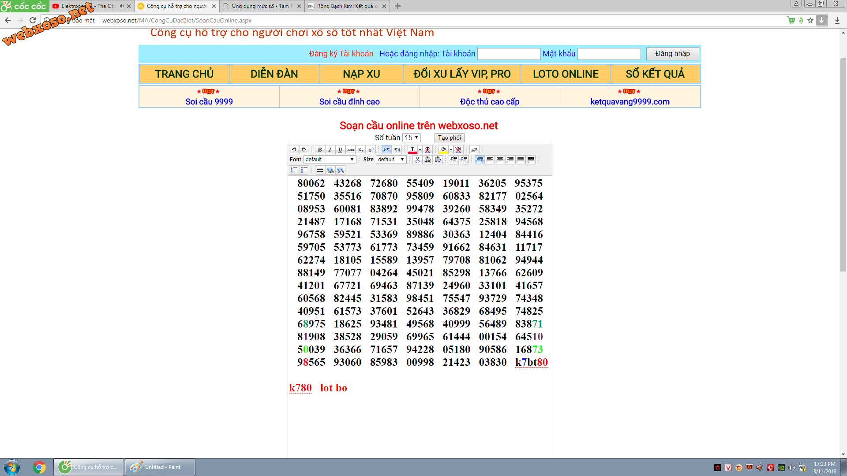
Task: Insert a bulleted list
Action: (304, 170)
